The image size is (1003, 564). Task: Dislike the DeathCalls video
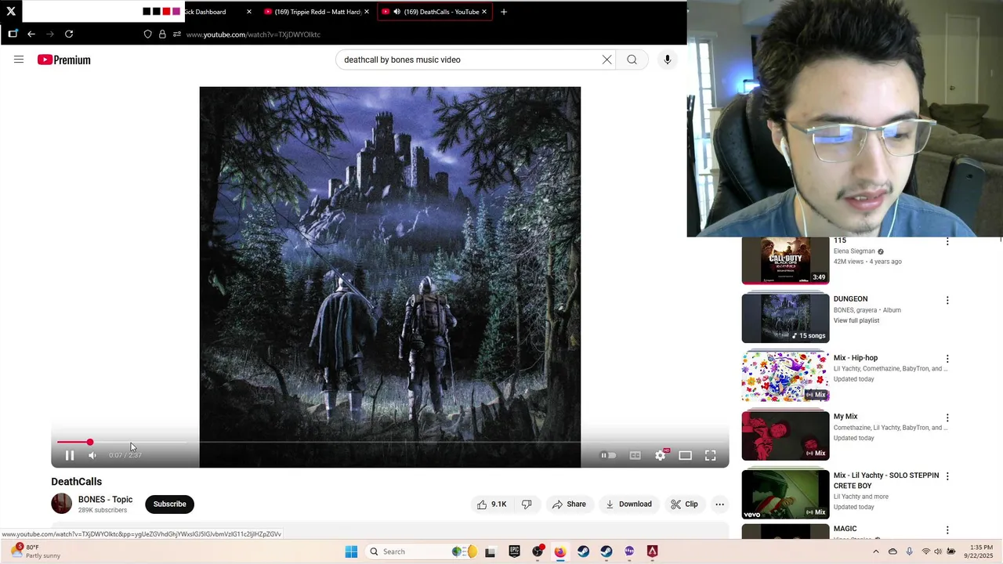click(527, 504)
